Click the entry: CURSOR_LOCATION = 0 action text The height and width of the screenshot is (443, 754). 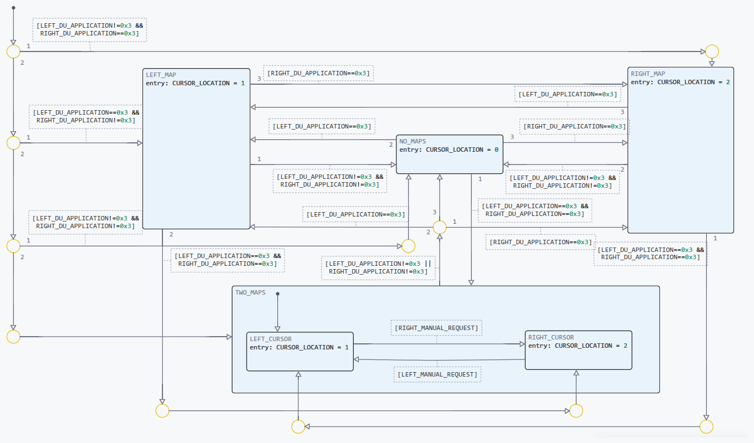(x=448, y=150)
